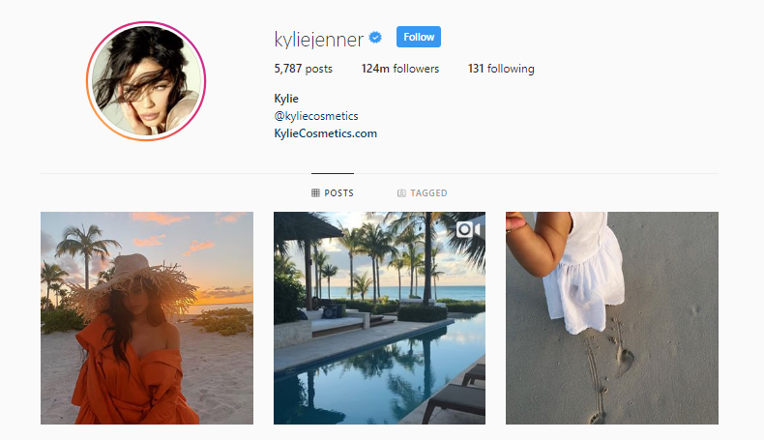The height and width of the screenshot is (440, 764).
Task: Click the tagged person icon
Action: (401, 193)
